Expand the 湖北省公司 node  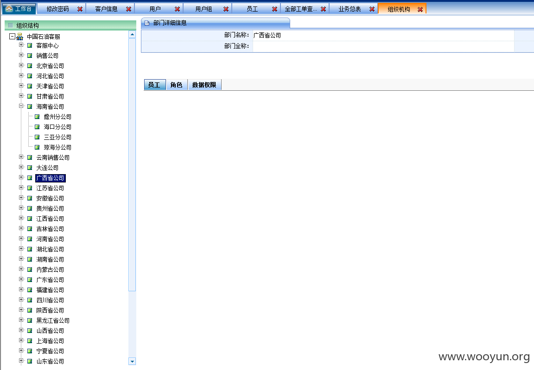coord(21,249)
